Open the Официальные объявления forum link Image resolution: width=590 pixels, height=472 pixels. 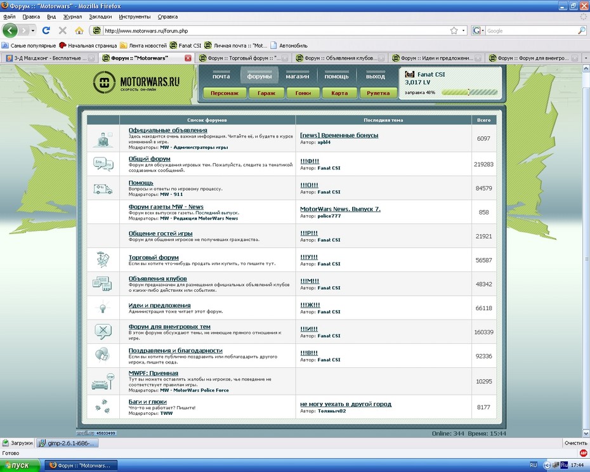point(168,130)
